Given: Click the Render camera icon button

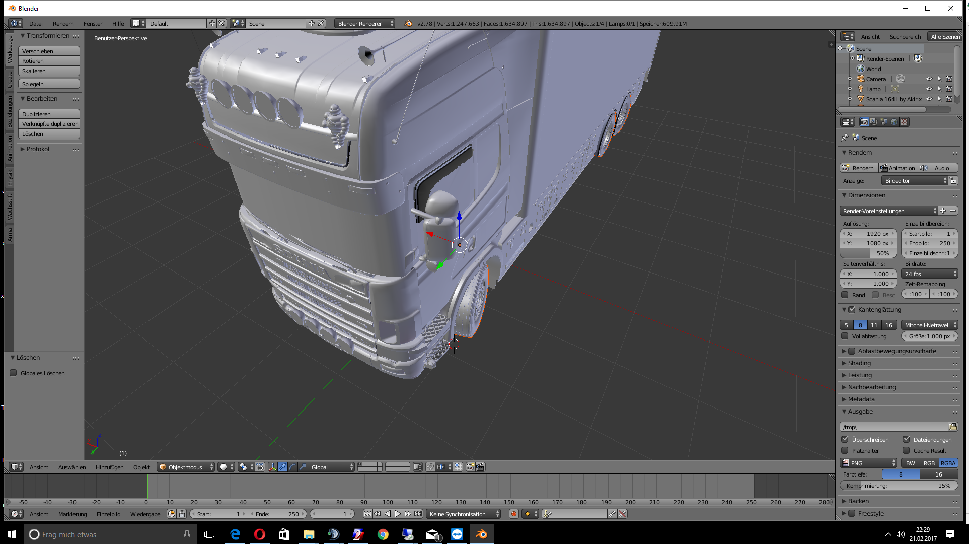Looking at the screenshot, I should 859,168.
